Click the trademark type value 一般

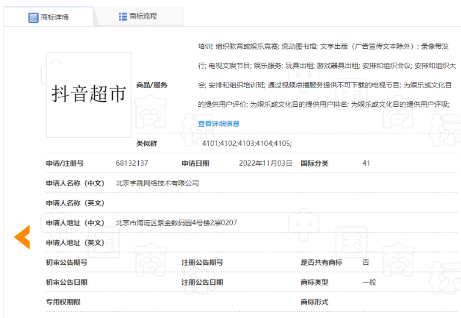point(369,282)
